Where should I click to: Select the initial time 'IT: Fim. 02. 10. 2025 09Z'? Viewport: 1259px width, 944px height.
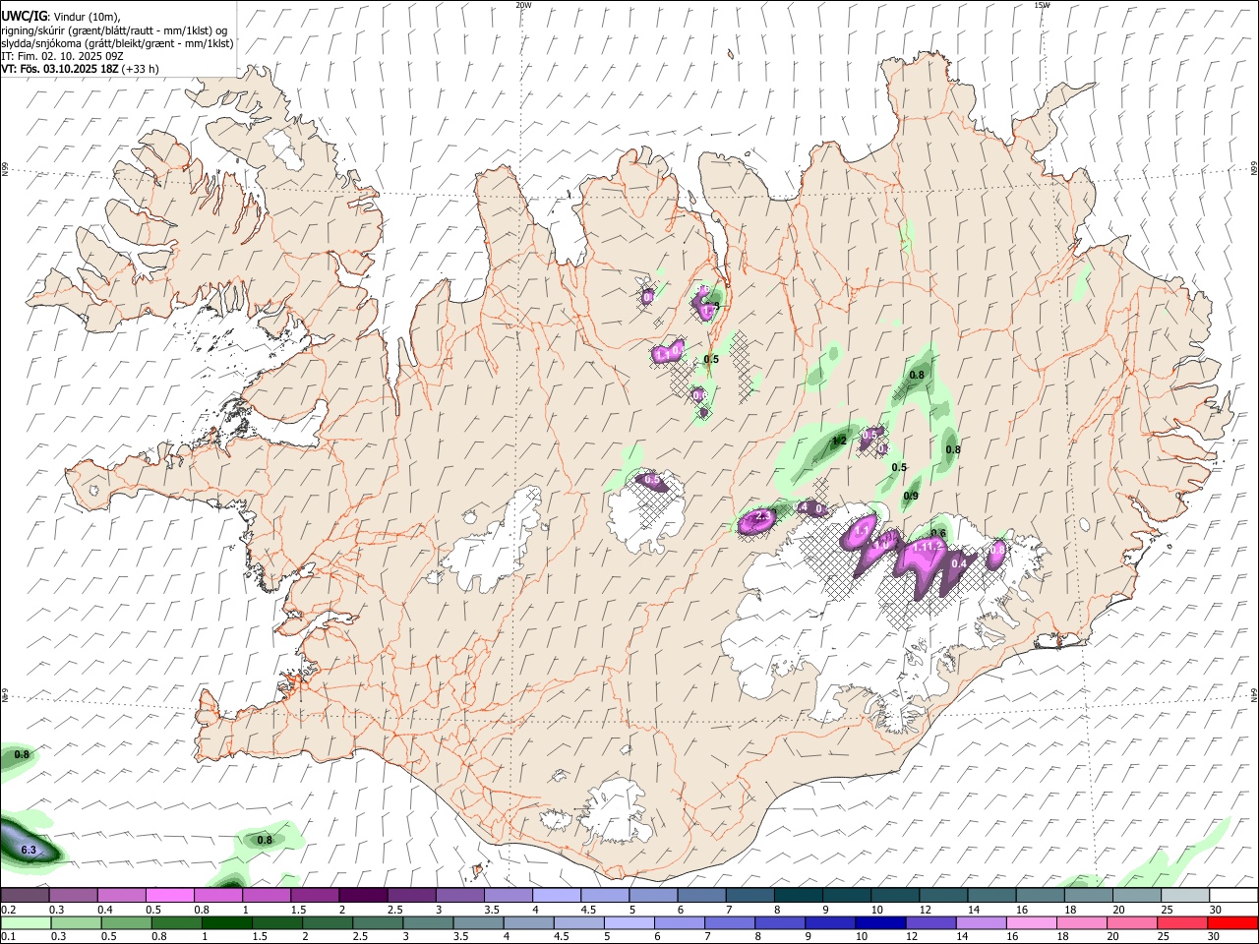pos(62,56)
